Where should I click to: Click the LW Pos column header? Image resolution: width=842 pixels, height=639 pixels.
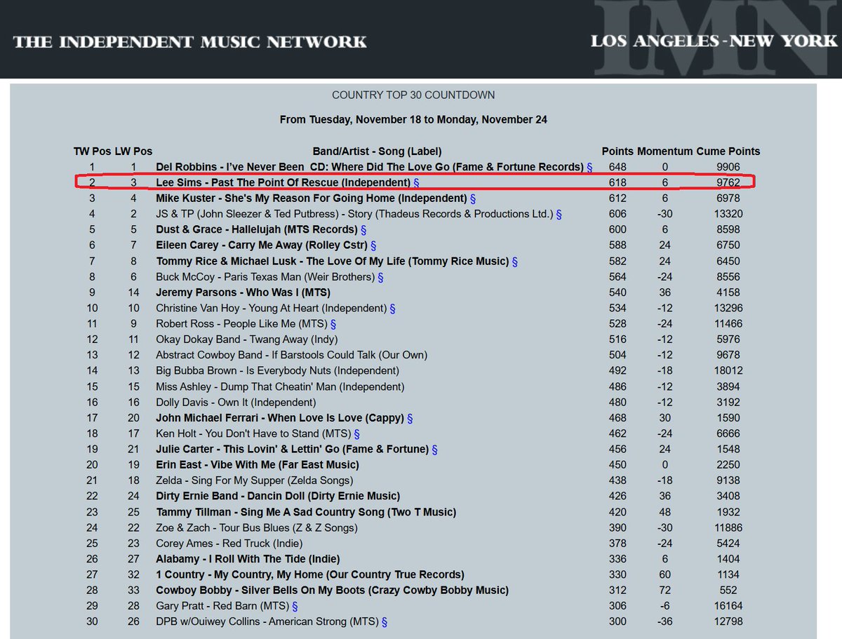pos(133,151)
